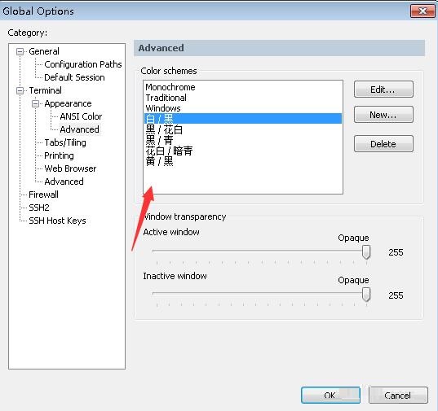Collapse the Appearance tree node

pyautogui.click(x=35, y=103)
